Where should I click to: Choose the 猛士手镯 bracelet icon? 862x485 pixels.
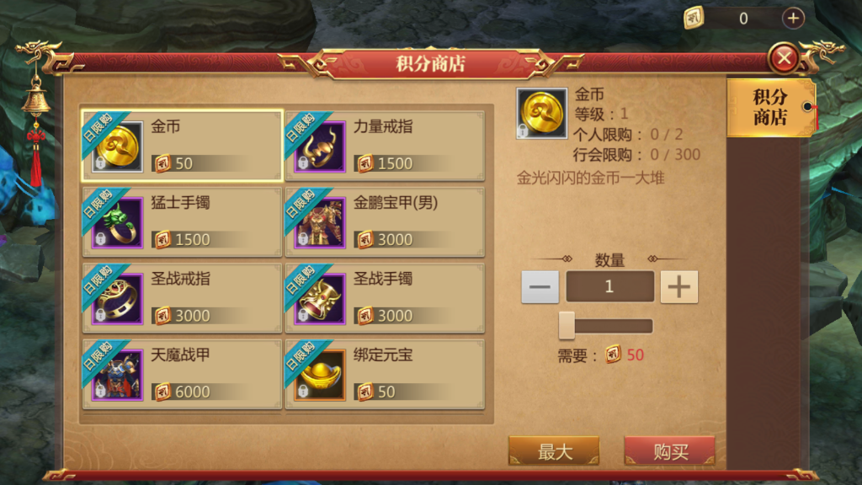(x=117, y=223)
